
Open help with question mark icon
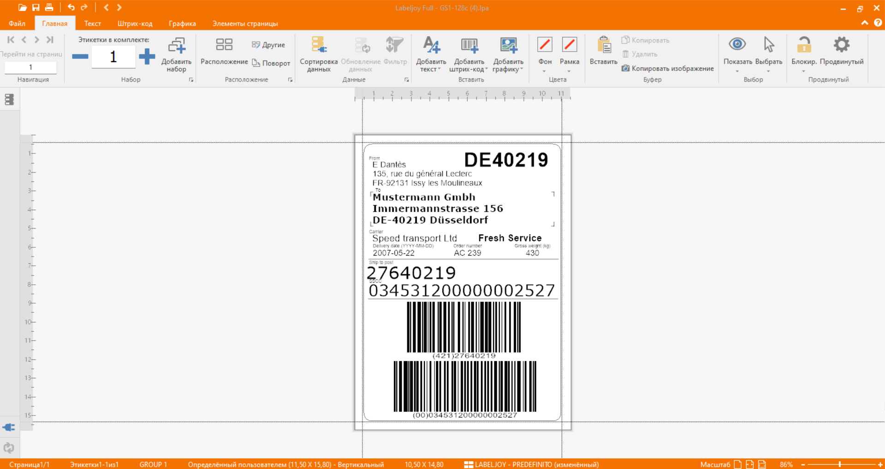878,23
